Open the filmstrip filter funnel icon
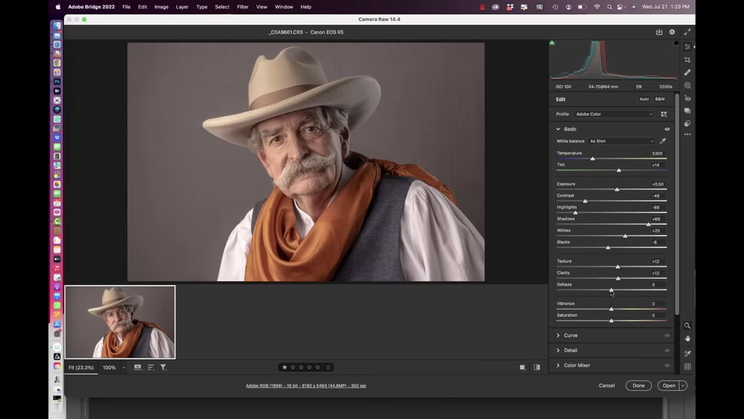This screenshot has width=744, height=419. pos(163,368)
